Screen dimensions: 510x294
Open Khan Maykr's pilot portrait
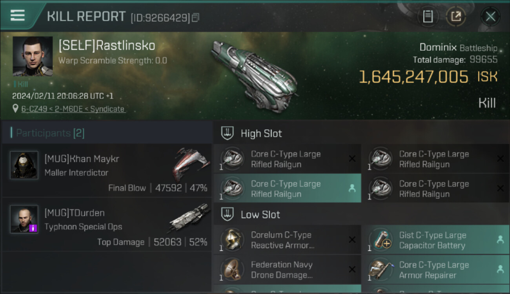24,165
